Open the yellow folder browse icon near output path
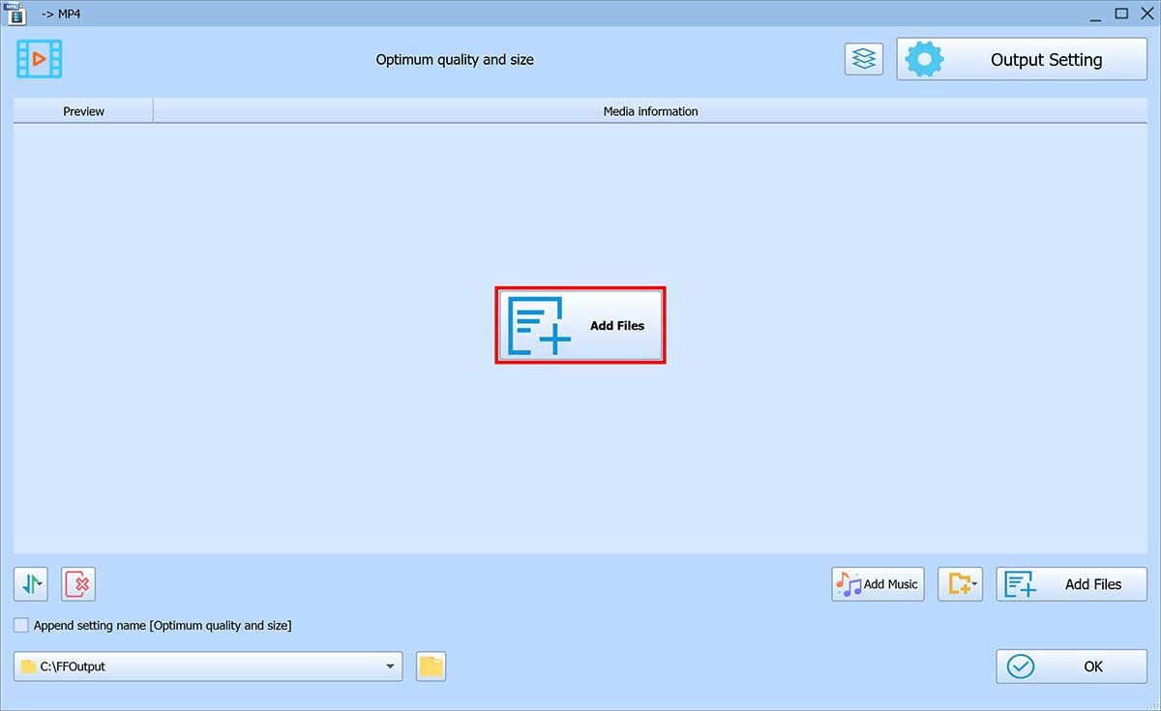This screenshot has height=711, width=1161. pos(430,666)
